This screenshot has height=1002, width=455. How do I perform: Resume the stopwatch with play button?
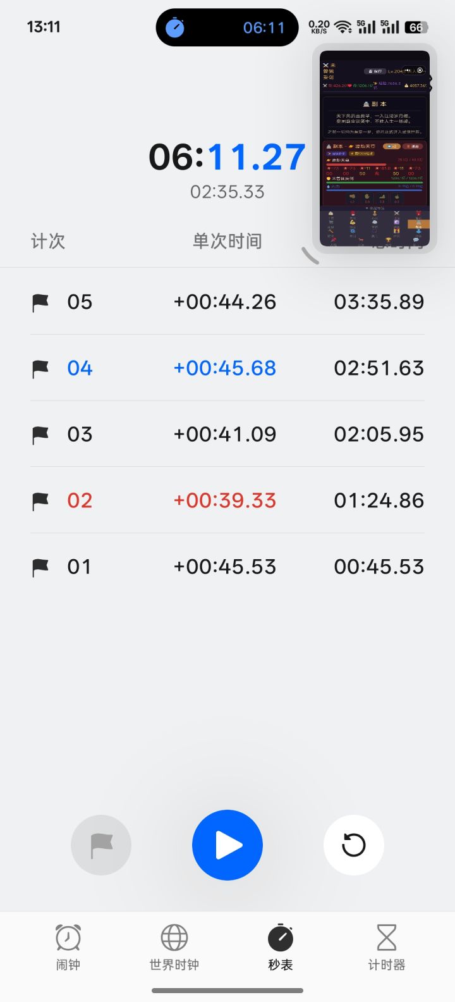pos(227,845)
